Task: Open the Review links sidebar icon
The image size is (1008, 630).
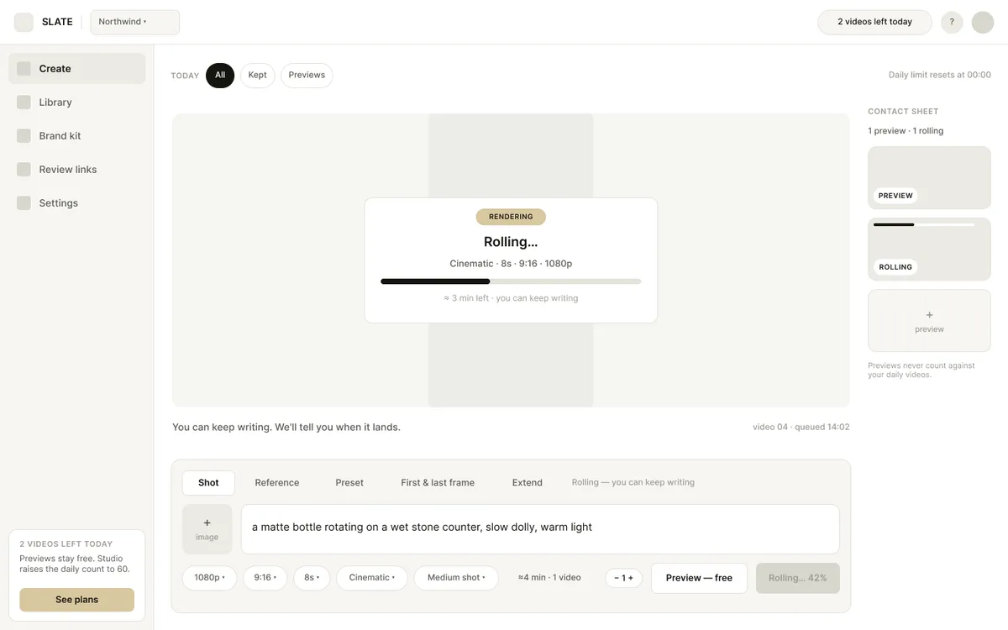Action: click(x=24, y=170)
